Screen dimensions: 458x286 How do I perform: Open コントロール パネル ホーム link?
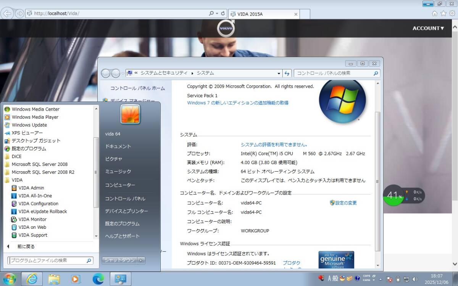click(x=137, y=88)
